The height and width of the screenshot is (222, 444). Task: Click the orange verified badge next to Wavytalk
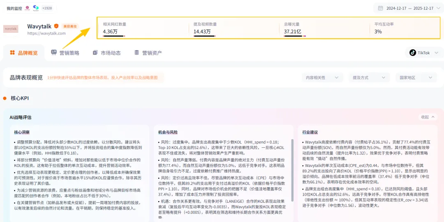(x=56, y=26)
